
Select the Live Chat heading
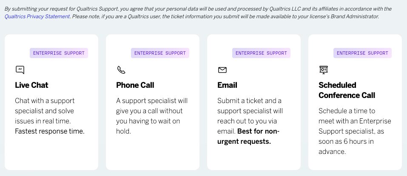[x=31, y=85]
